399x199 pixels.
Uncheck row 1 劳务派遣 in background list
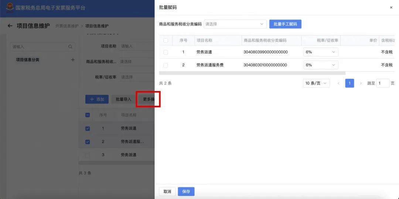pyautogui.click(x=88, y=129)
